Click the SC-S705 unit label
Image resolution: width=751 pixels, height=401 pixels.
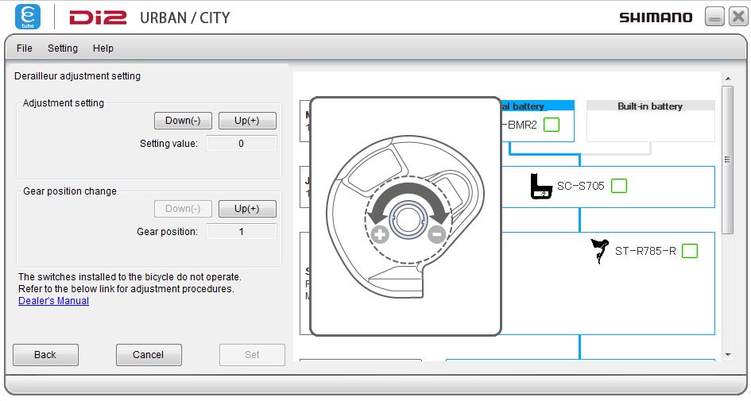pyautogui.click(x=580, y=186)
